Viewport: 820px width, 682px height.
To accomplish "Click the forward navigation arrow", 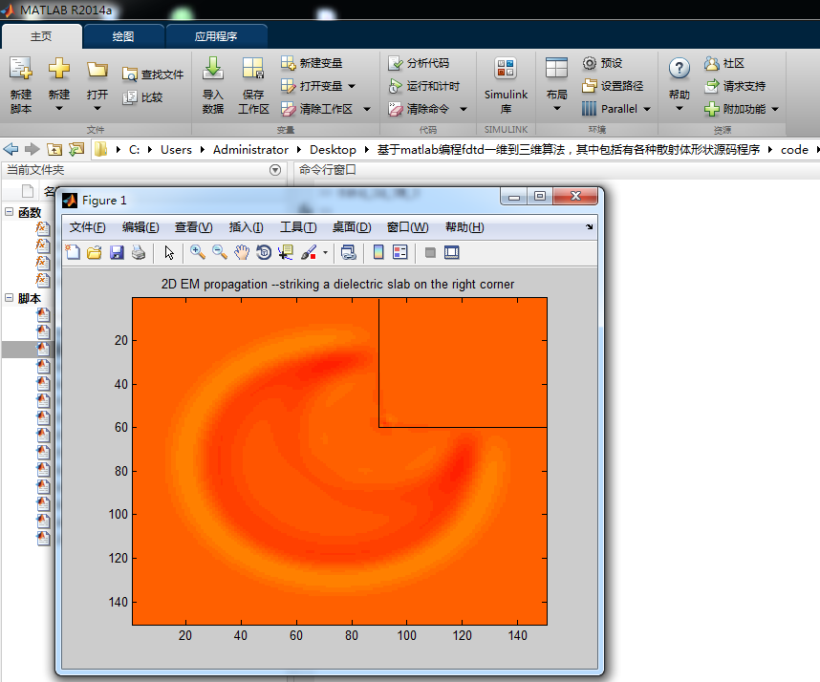I will click(x=32, y=149).
